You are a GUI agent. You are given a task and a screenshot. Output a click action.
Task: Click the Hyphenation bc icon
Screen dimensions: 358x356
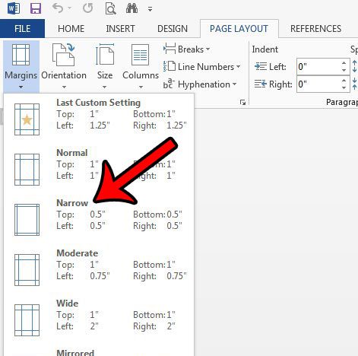169,84
